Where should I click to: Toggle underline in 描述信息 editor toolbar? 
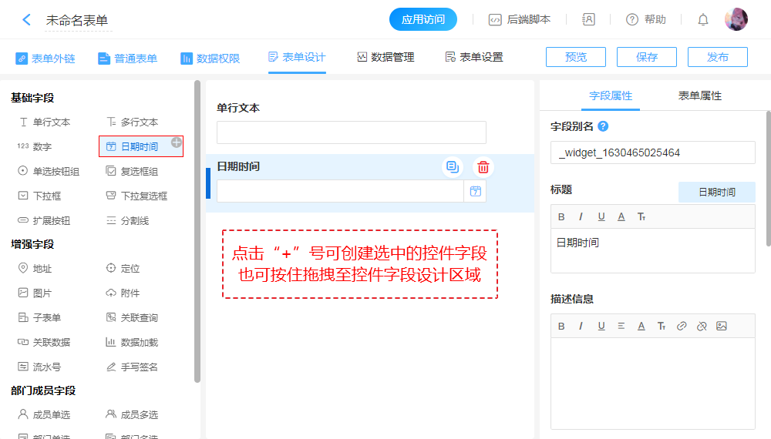coord(601,326)
